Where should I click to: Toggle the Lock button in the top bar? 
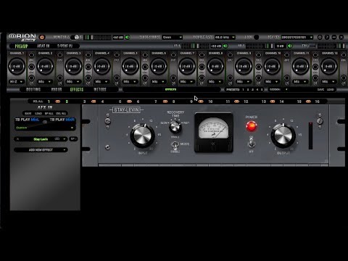tap(257, 37)
